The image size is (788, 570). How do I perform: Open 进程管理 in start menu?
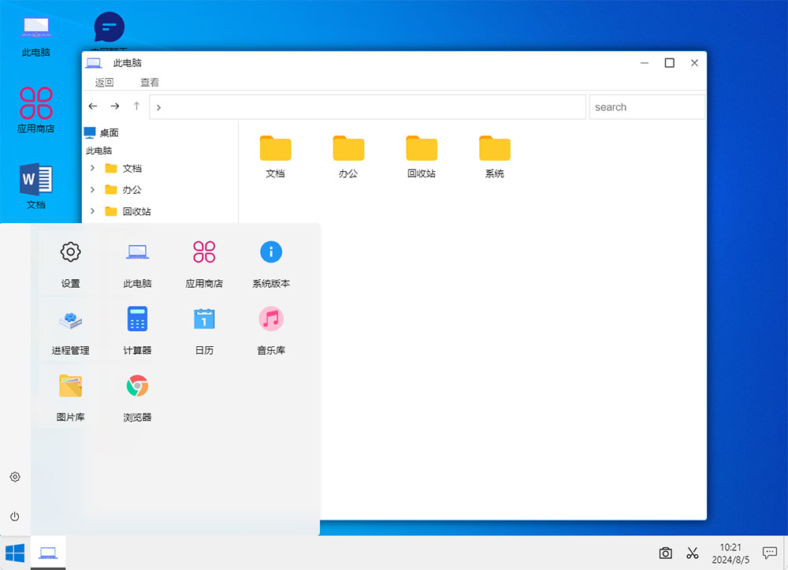tap(70, 330)
